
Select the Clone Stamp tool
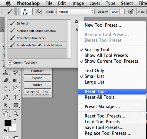[6, 73]
